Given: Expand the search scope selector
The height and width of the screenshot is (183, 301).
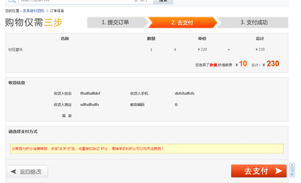Looking at the screenshot, I should [x=150, y=1].
